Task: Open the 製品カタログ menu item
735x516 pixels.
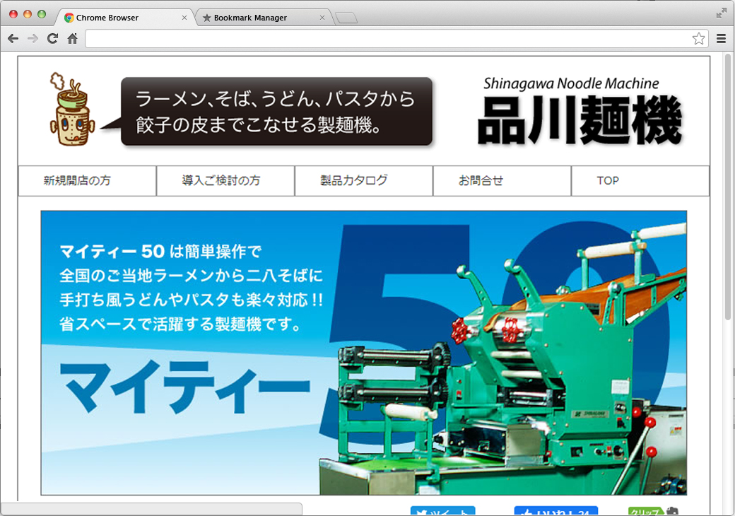Action: pos(364,181)
